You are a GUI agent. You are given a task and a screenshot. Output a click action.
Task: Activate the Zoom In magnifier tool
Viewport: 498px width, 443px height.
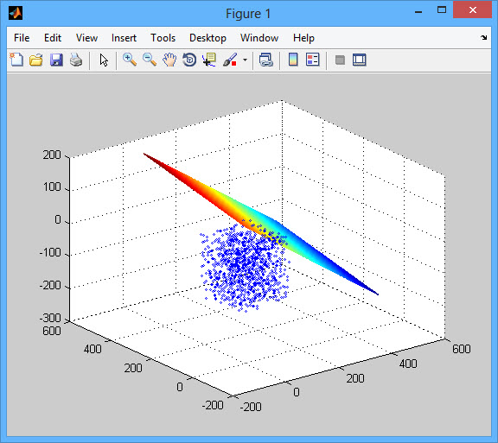(x=130, y=60)
